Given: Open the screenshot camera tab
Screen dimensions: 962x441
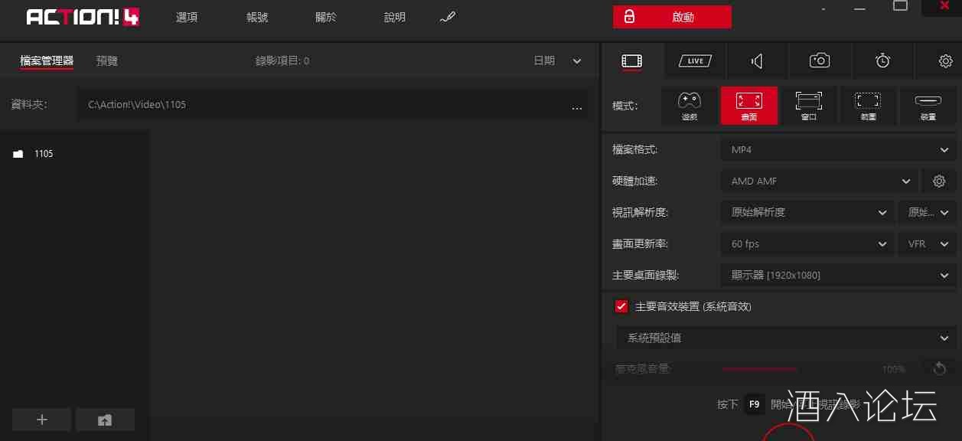Looking at the screenshot, I should (820, 61).
